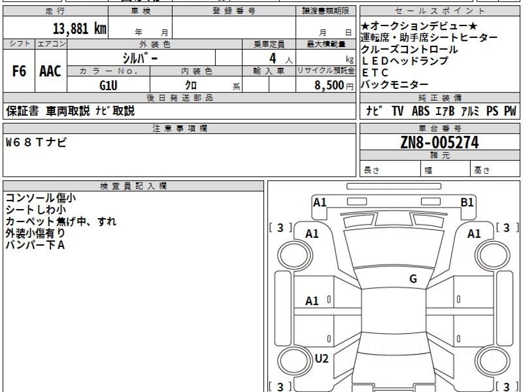Select inspector note 外装小傷有り
523x392 pixels.
pos(35,233)
